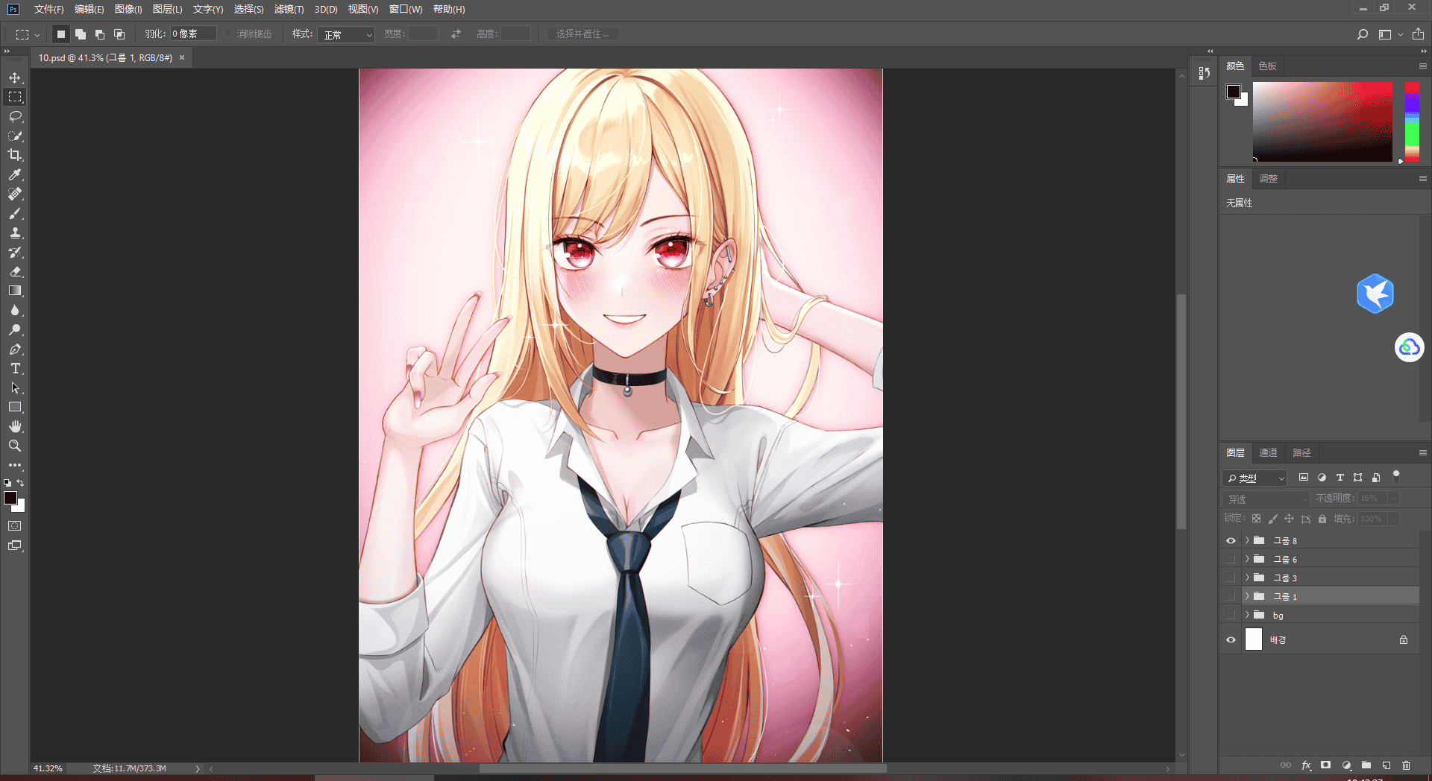Show the 그룹 3 layer group
Image resolution: width=1432 pixels, height=781 pixels.
(x=1231, y=578)
